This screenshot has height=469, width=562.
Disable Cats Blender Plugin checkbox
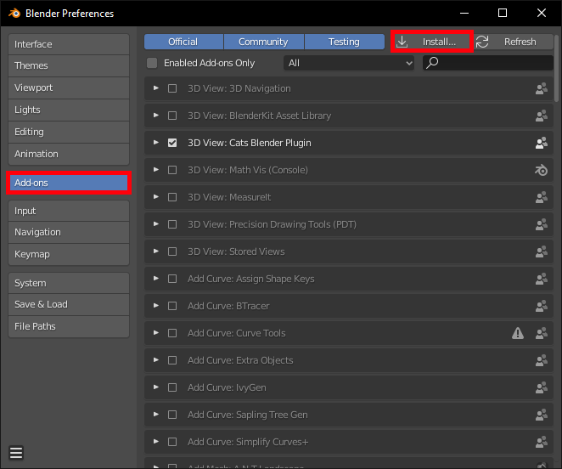point(172,143)
